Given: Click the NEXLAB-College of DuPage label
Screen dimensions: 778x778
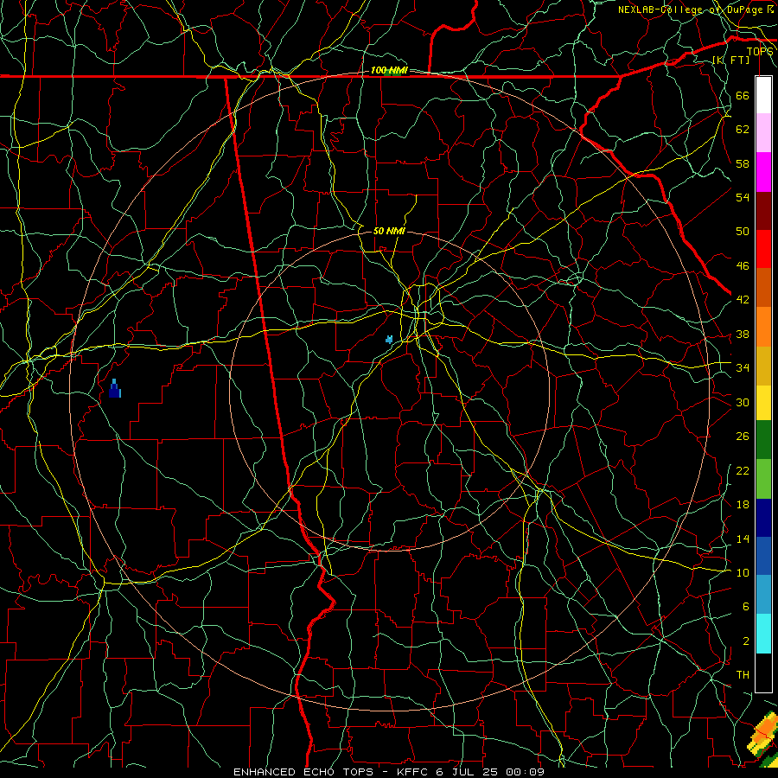Looking at the screenshot, I should point(696,10).
